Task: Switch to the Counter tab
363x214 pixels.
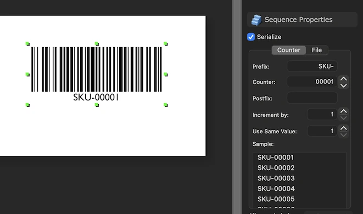Action: 289,50
